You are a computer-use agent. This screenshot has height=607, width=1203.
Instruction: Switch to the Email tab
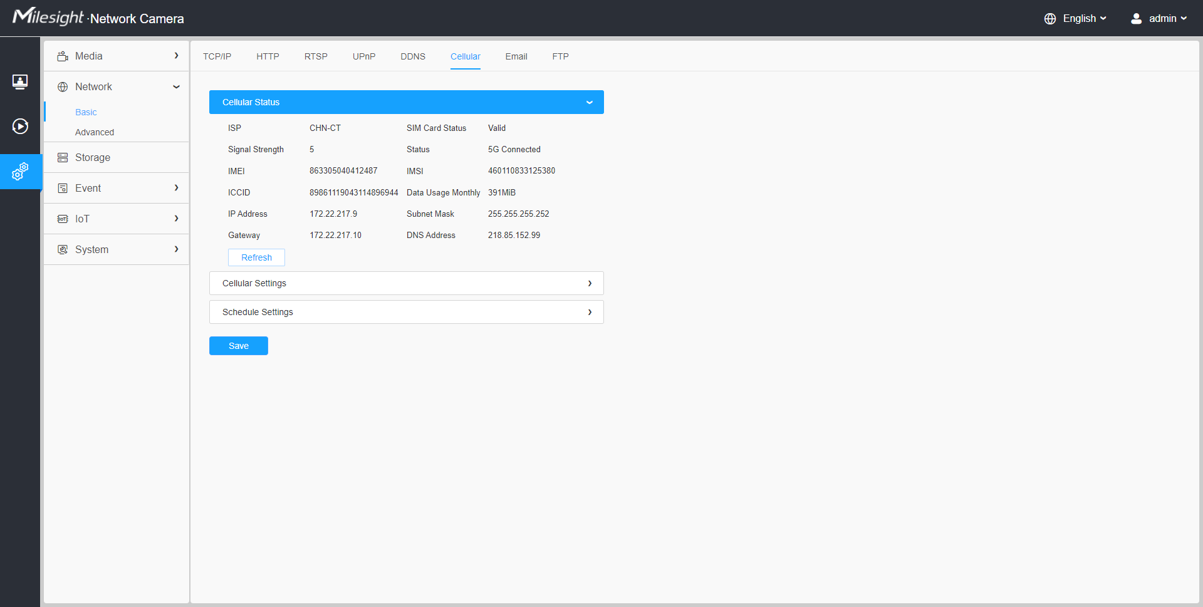click(x=516, y=56)
